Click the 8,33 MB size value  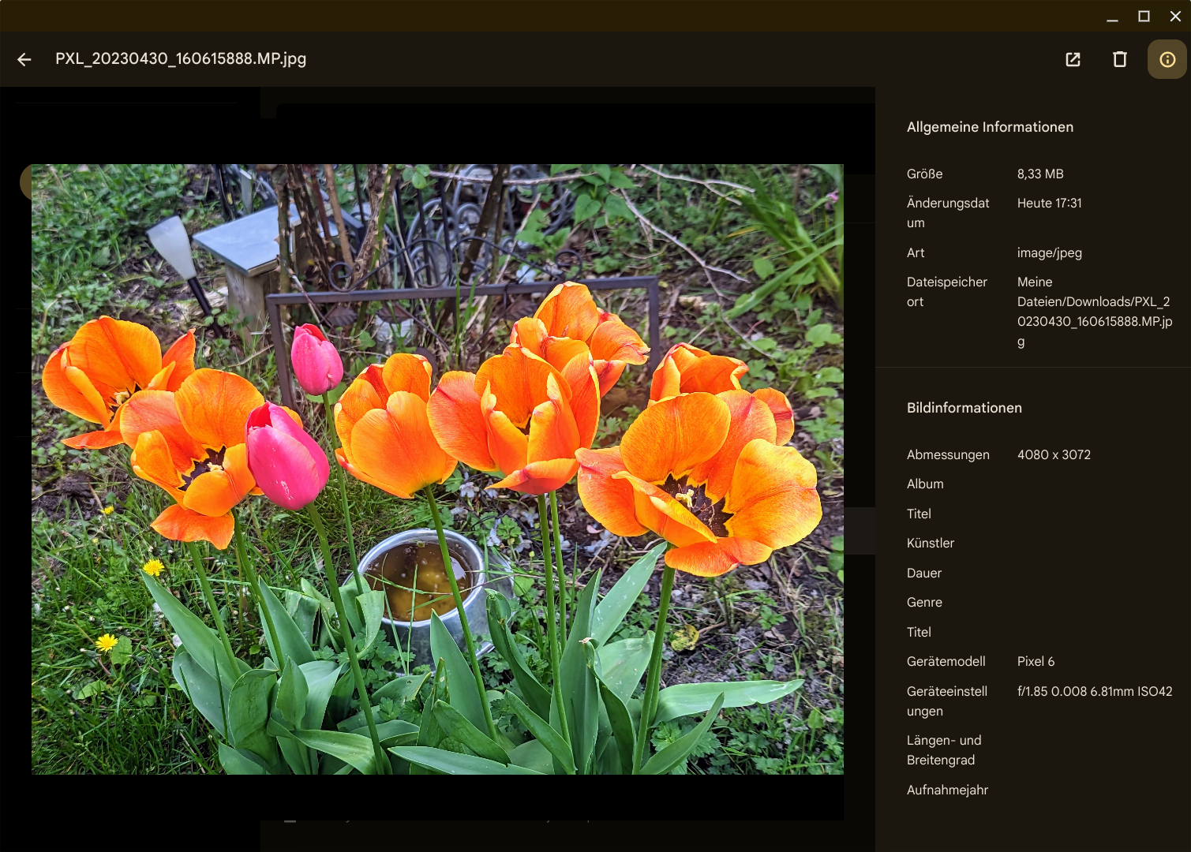[x=1039, y=174]
